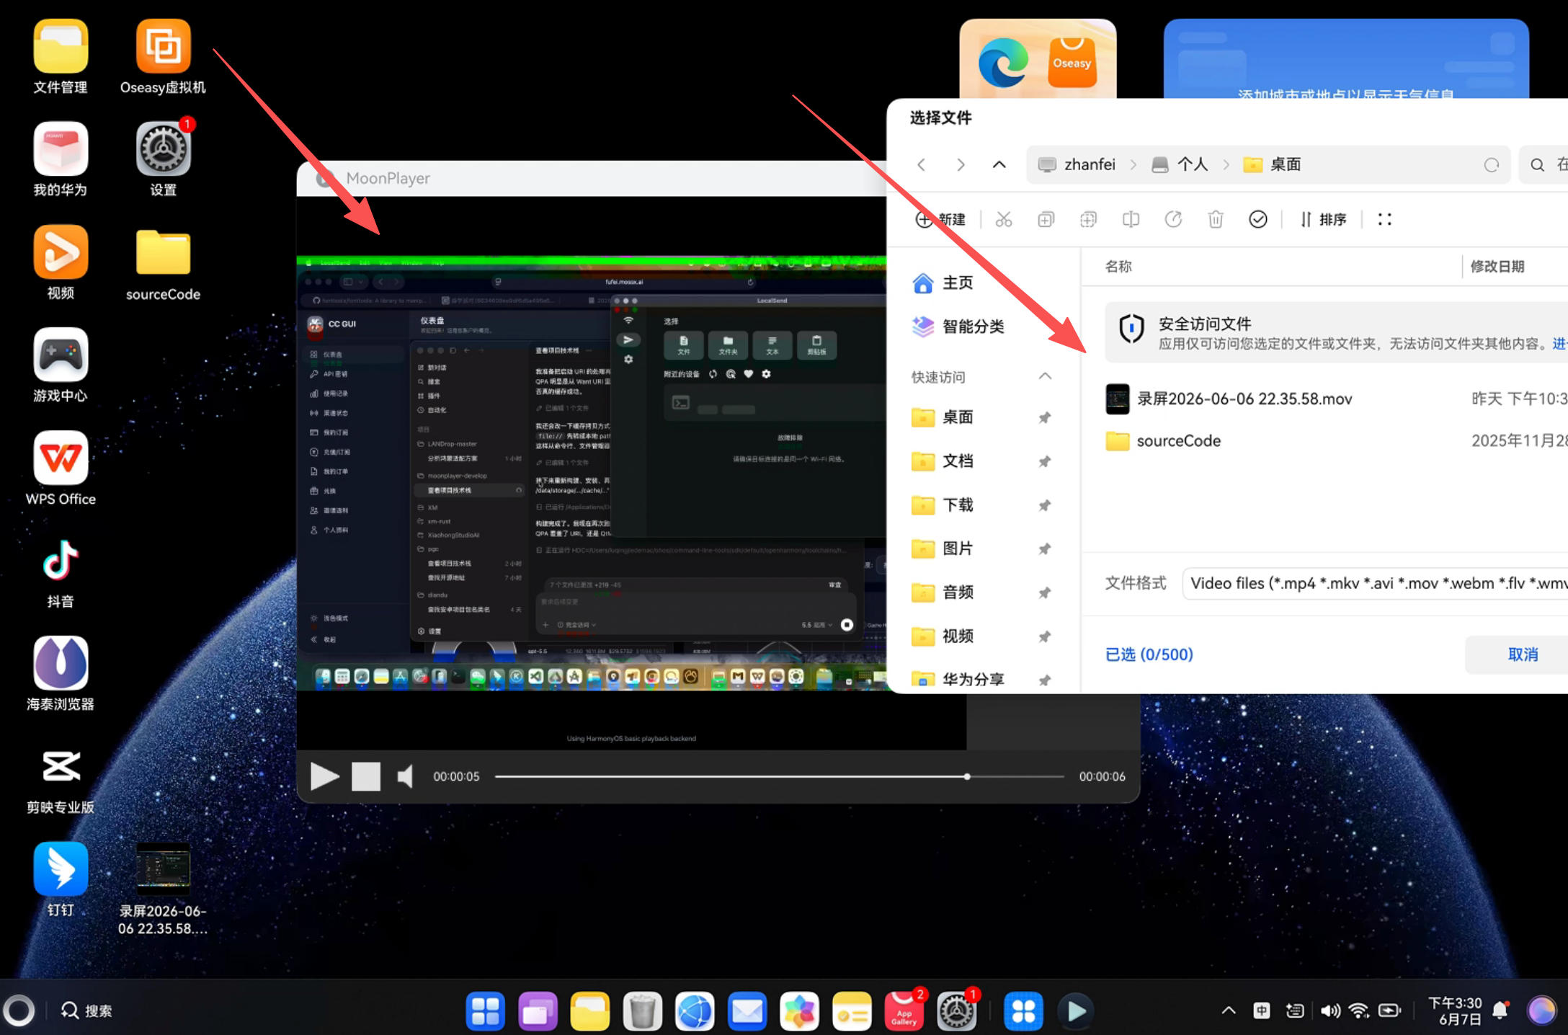Click the share icon in file picker toolbar
This screenshot has height=1035, width=1568.
(x=1173, y=219)
